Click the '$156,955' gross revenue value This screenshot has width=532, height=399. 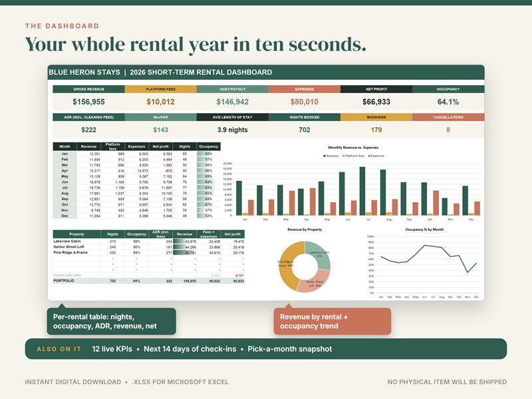click(88, 102)
